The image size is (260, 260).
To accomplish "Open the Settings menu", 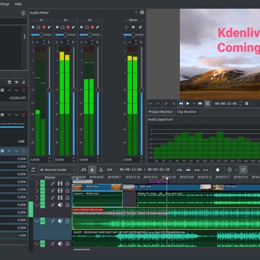I will click(5, 4).
